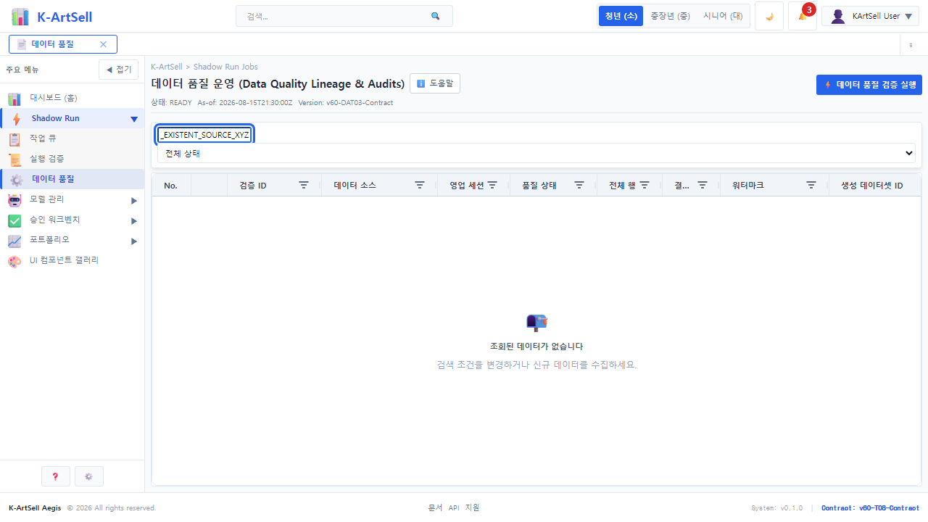Open the 전체 상태 status dropdown
This screenshot has height=522, width=928.
click(x=536, y=153)
